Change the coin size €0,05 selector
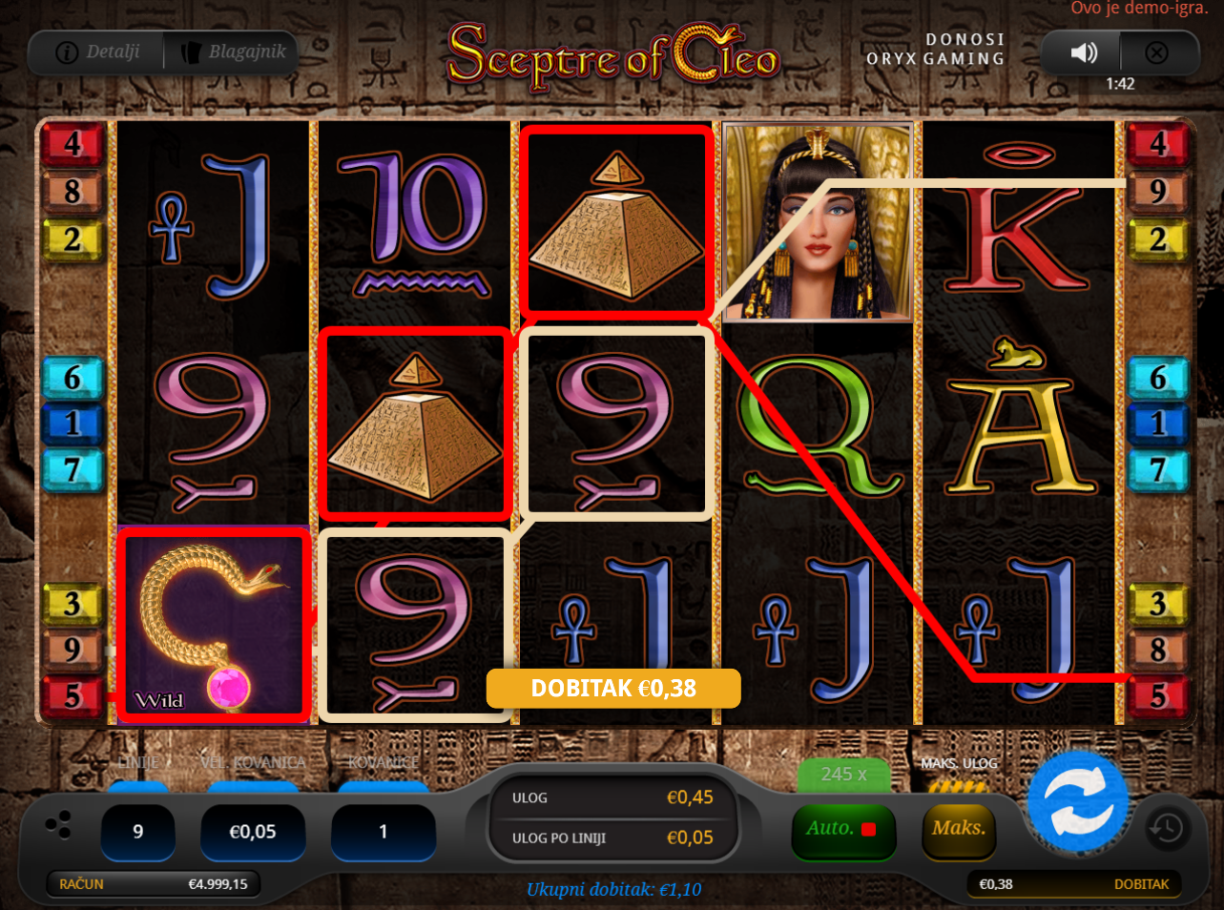This screenshot has height=910, width=1224. [x=253, y=832]
